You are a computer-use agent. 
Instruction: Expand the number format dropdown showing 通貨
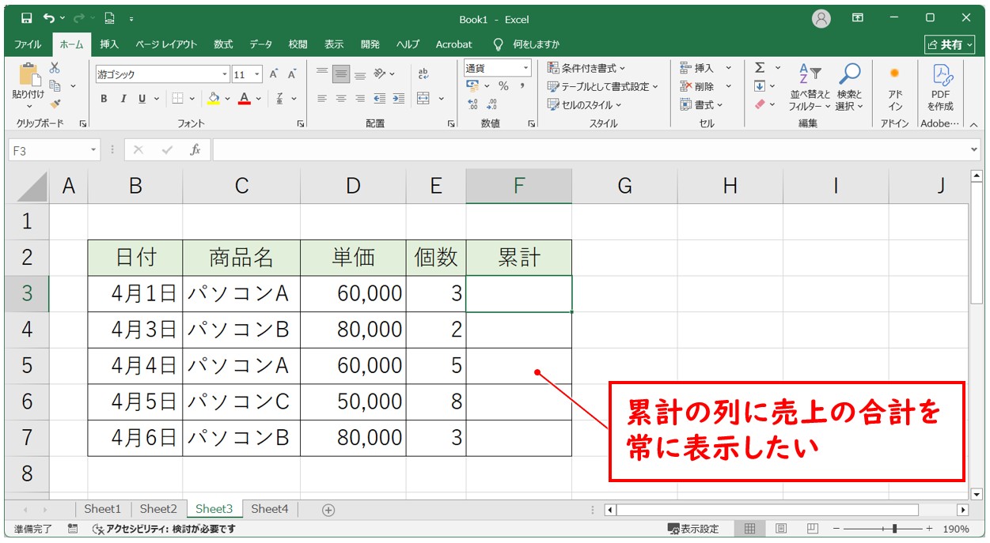tap(525, 69)
